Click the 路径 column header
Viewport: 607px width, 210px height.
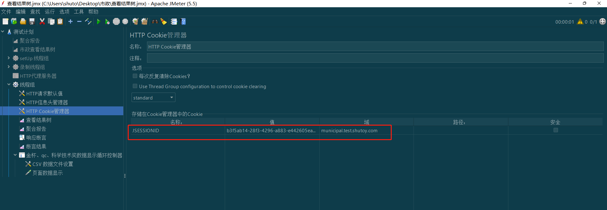(461, 122)
